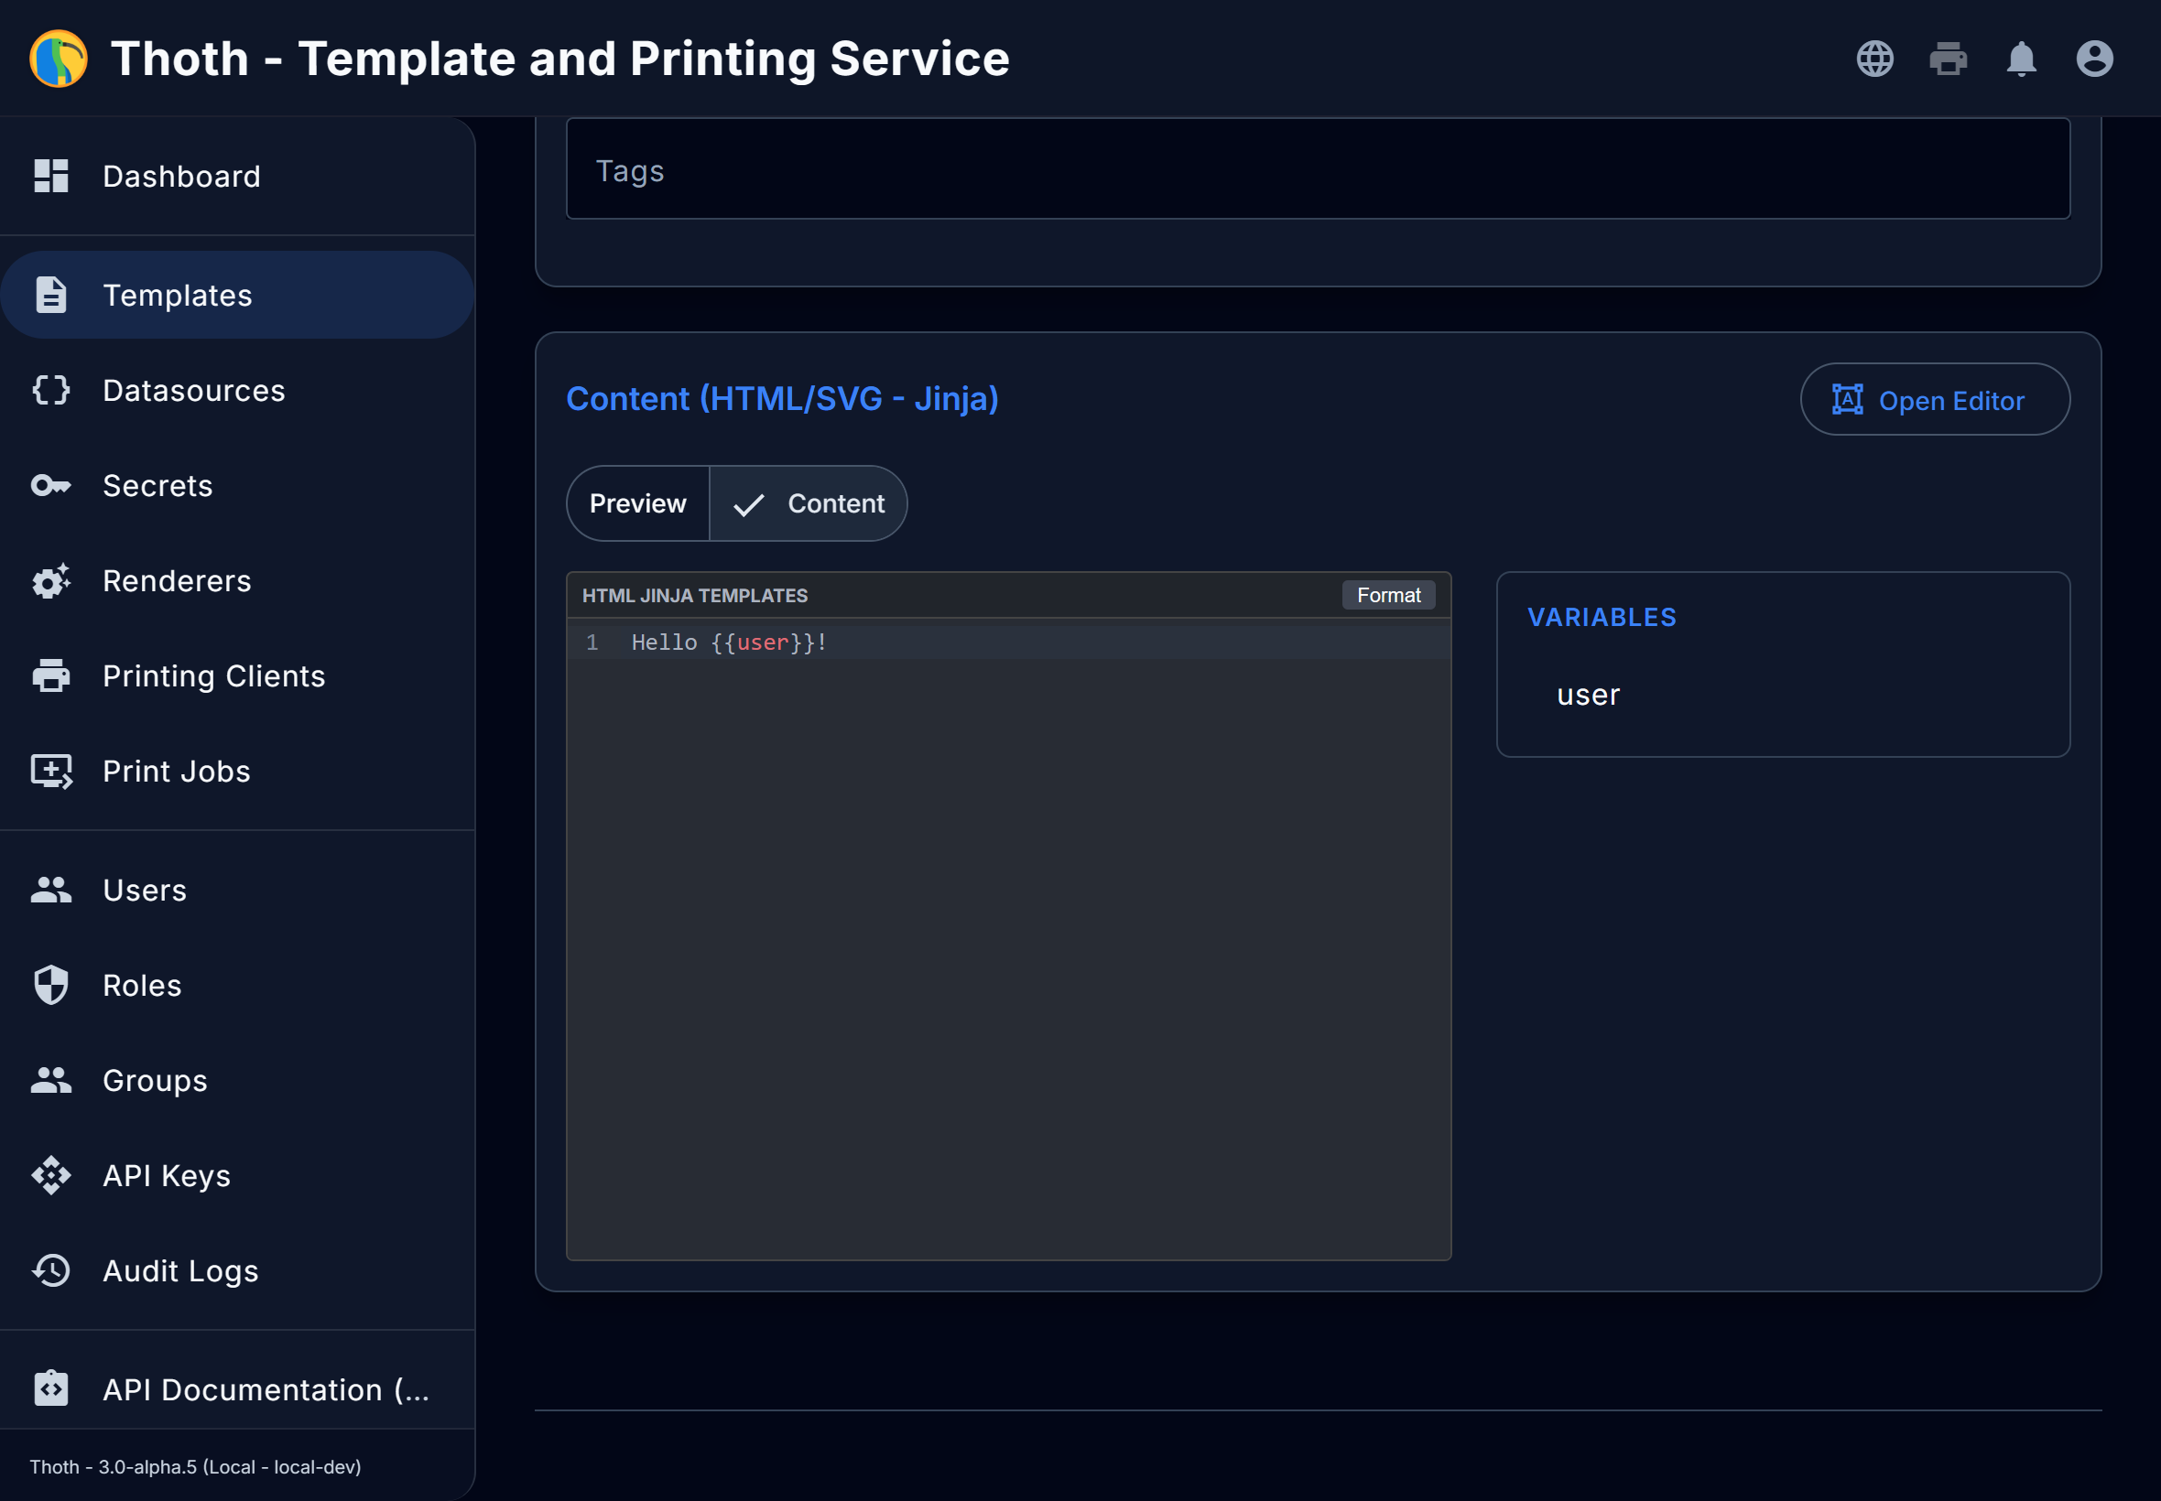Click the Open Editor frame icon
The width and height of the screenshot is (2161, 1501).
click(x=1847, y=399)
